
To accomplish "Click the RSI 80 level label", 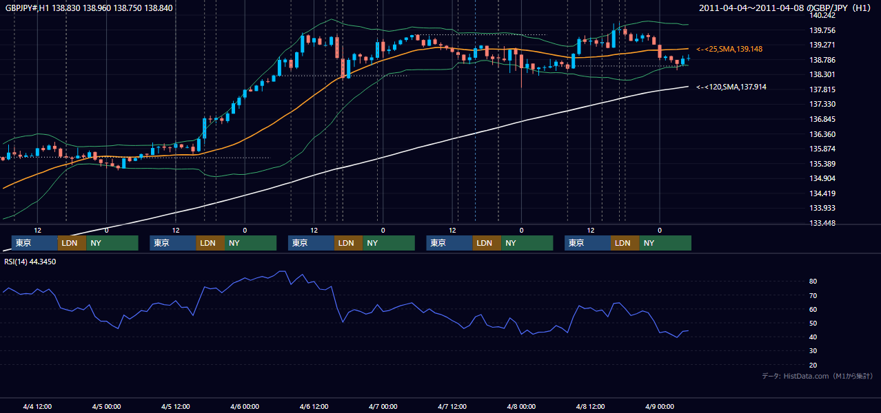I will click(813, 282).
